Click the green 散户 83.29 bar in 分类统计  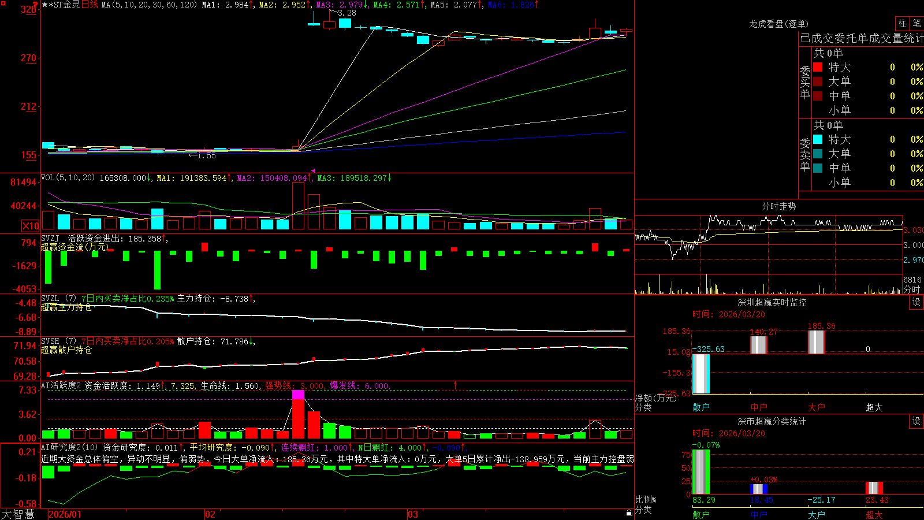pyautogui.click(x=701, y=472)
